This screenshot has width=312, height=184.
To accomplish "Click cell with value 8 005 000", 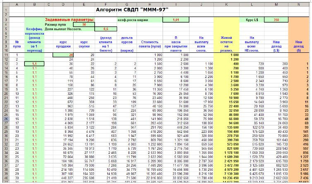I will (x=176, y=161).
